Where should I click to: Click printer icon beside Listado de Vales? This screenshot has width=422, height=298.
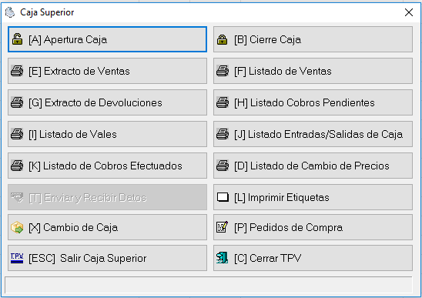click(17, 134)
